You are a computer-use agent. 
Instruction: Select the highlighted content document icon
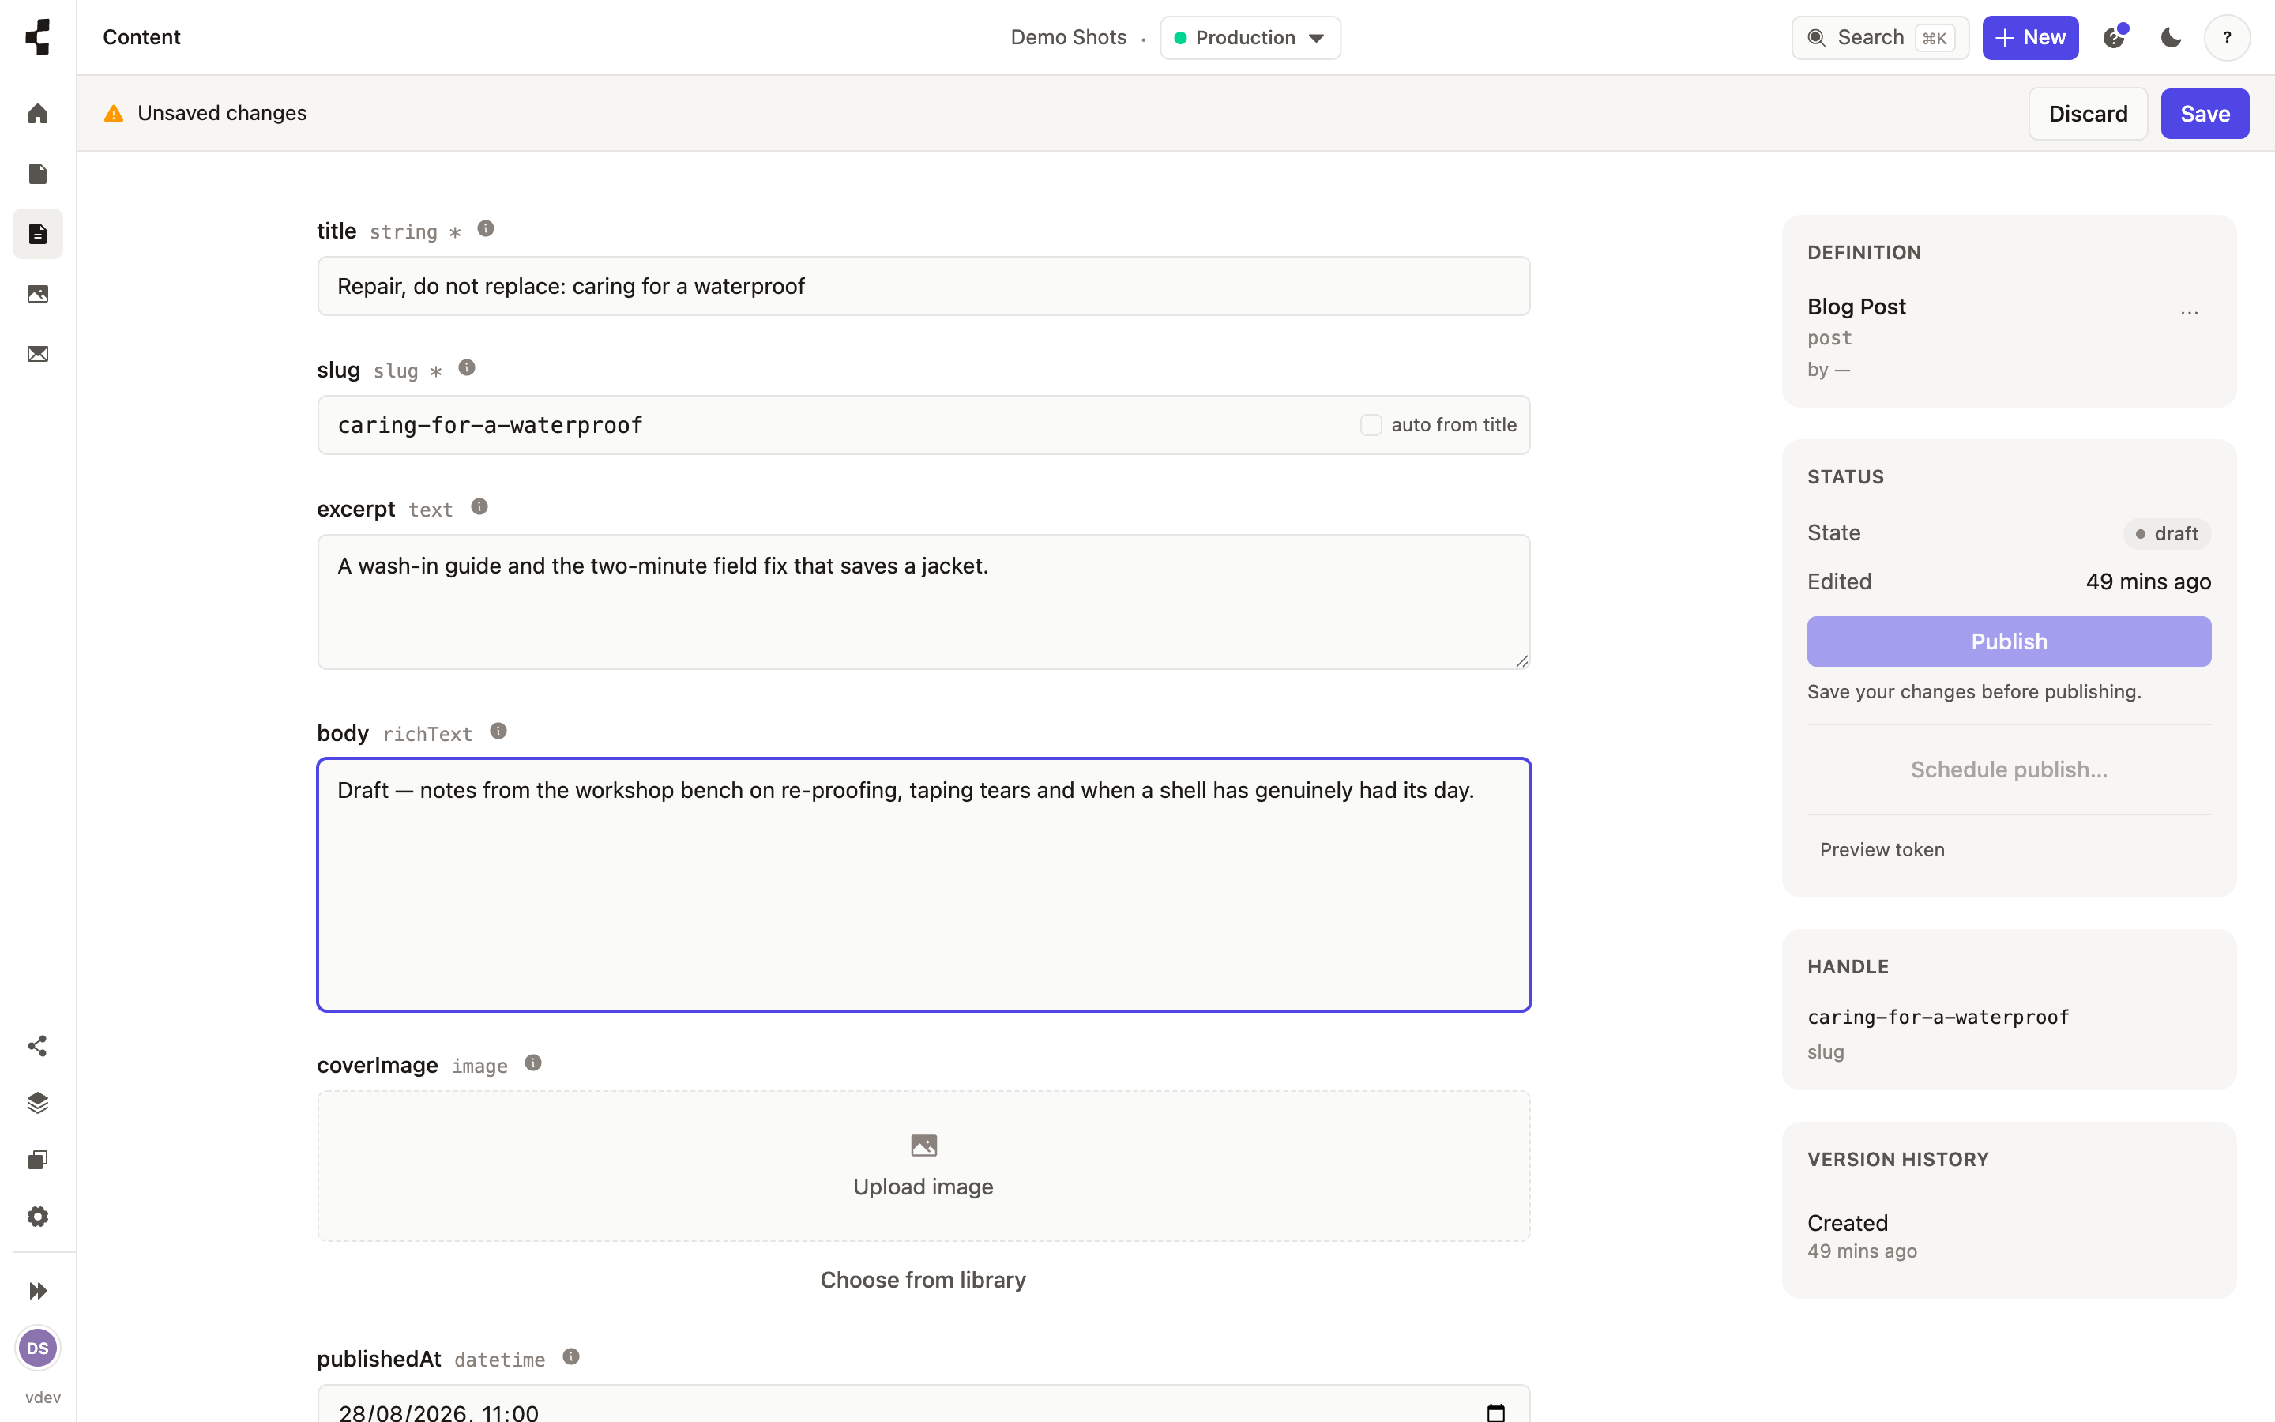point(38,234)
